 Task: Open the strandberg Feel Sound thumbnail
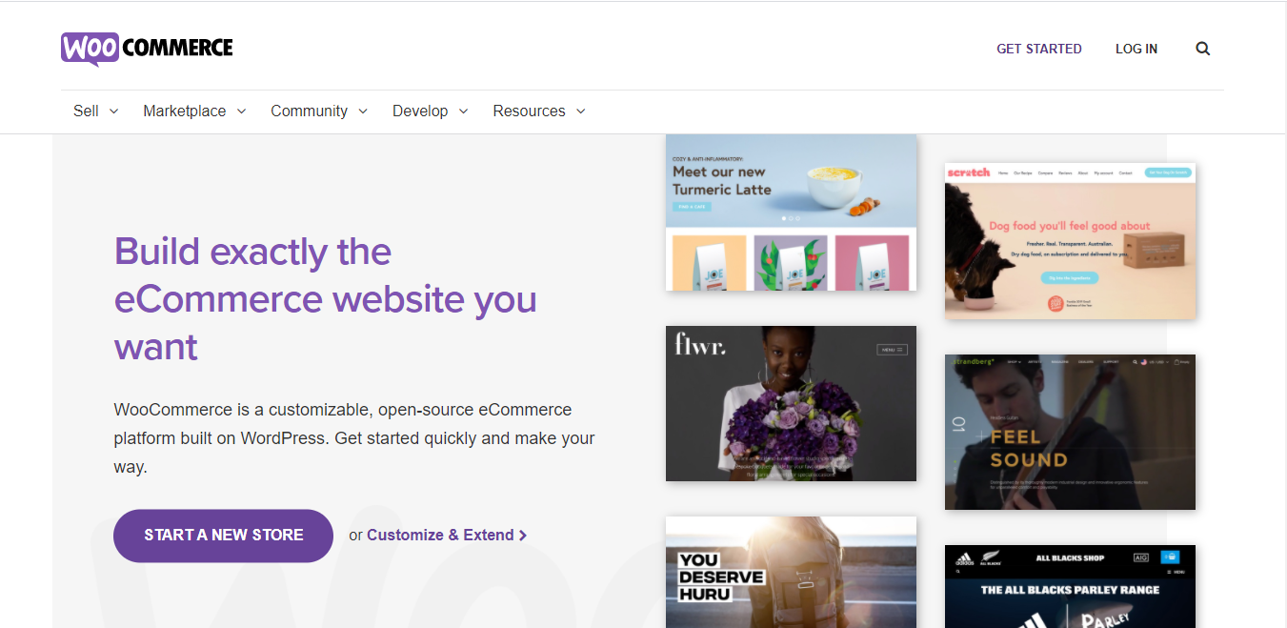pos(1070,433)
